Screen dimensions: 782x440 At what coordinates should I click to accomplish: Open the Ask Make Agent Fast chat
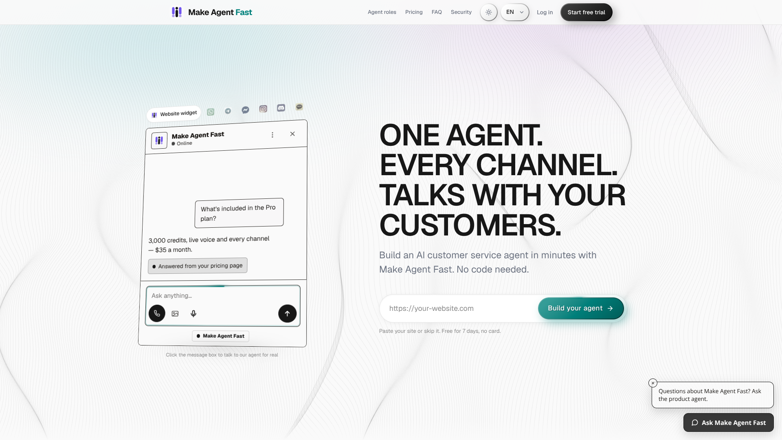tap(728, 422)
